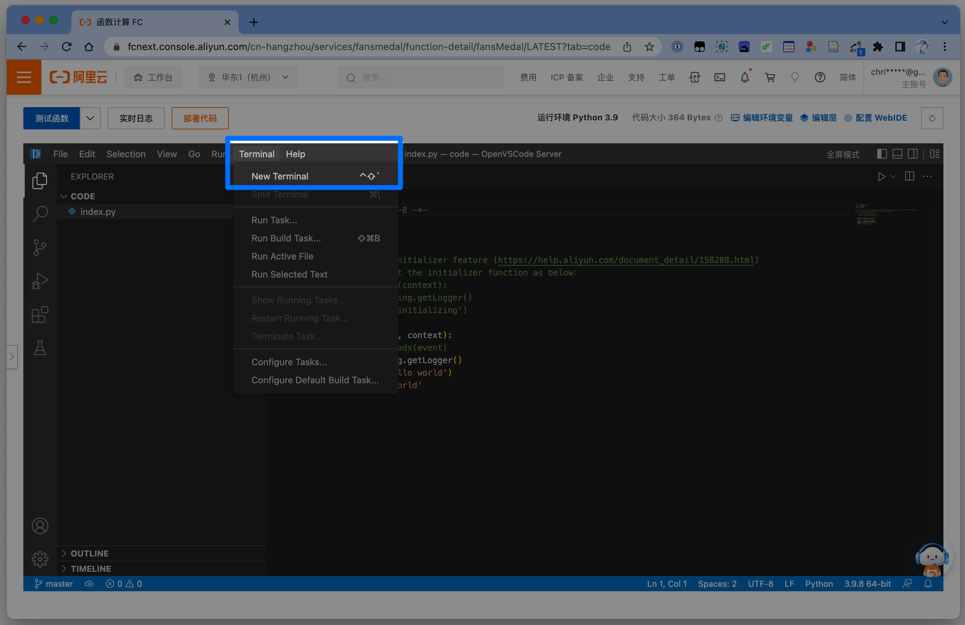This screenshot has height=625, width=965.
Task: Open the Extensions view icon
Action: click(40, 314)
